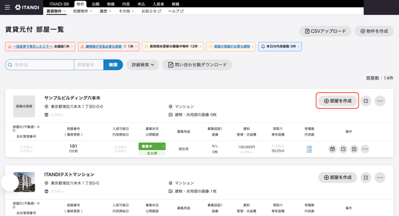Open property name ITANDIテストマンション

(x=69, y=174)
